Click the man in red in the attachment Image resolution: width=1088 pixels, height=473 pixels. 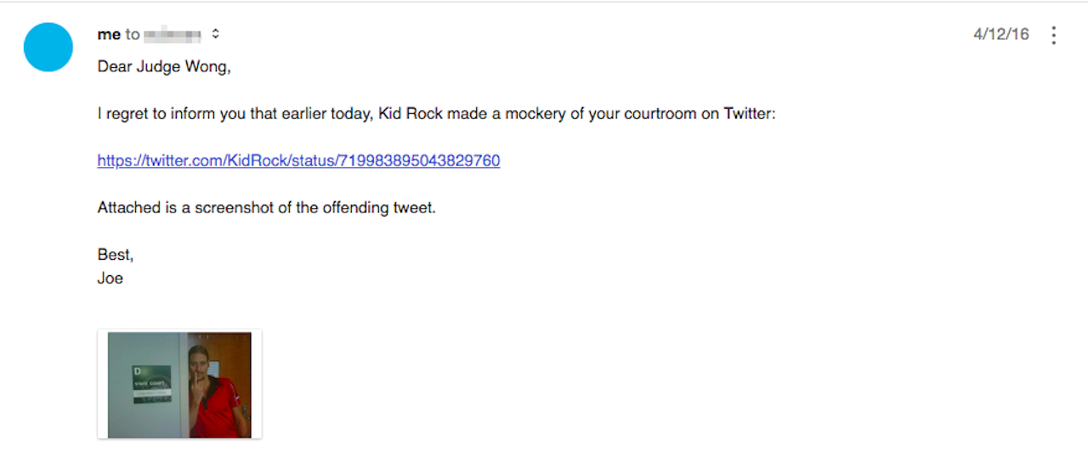click(218, 391)
